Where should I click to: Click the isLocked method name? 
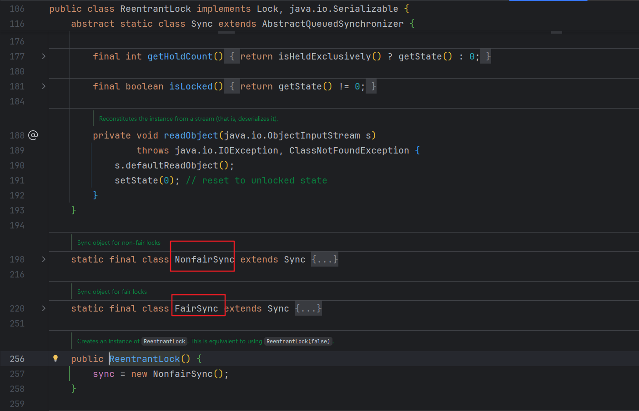[x=191, y=86]
